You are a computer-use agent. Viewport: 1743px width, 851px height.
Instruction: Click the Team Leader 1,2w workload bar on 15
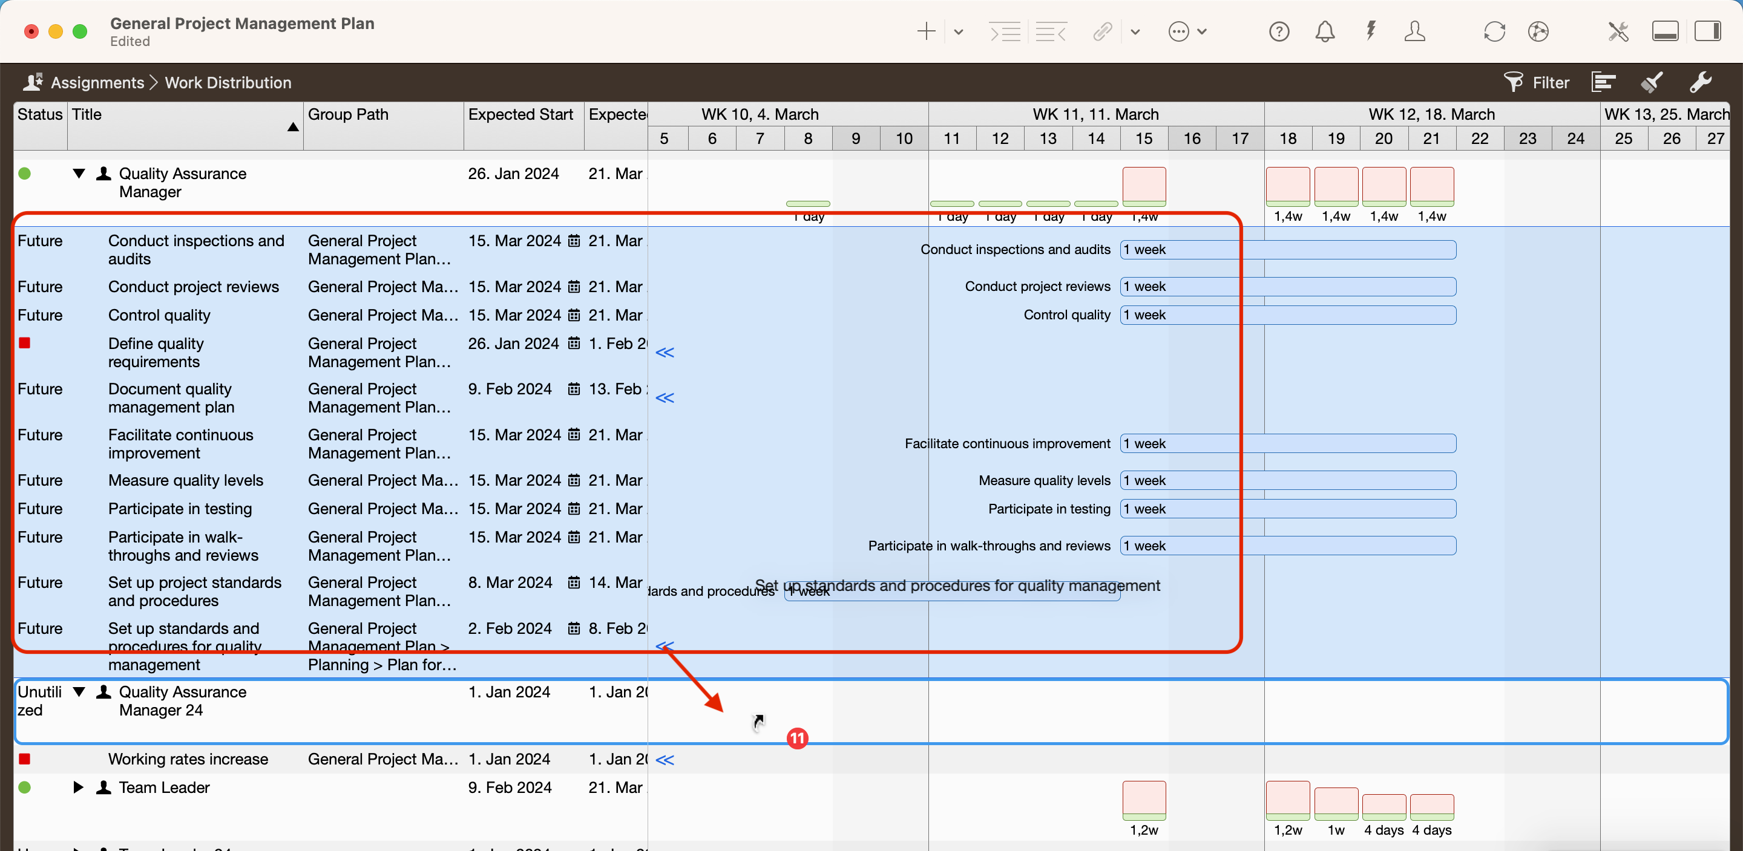(x=1144, y=801)
